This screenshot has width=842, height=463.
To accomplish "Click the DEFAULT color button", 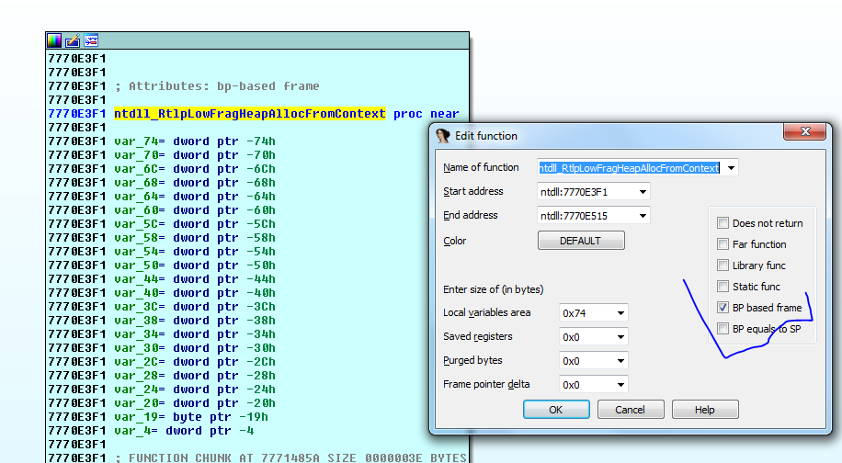I will [x=581, y=241].
